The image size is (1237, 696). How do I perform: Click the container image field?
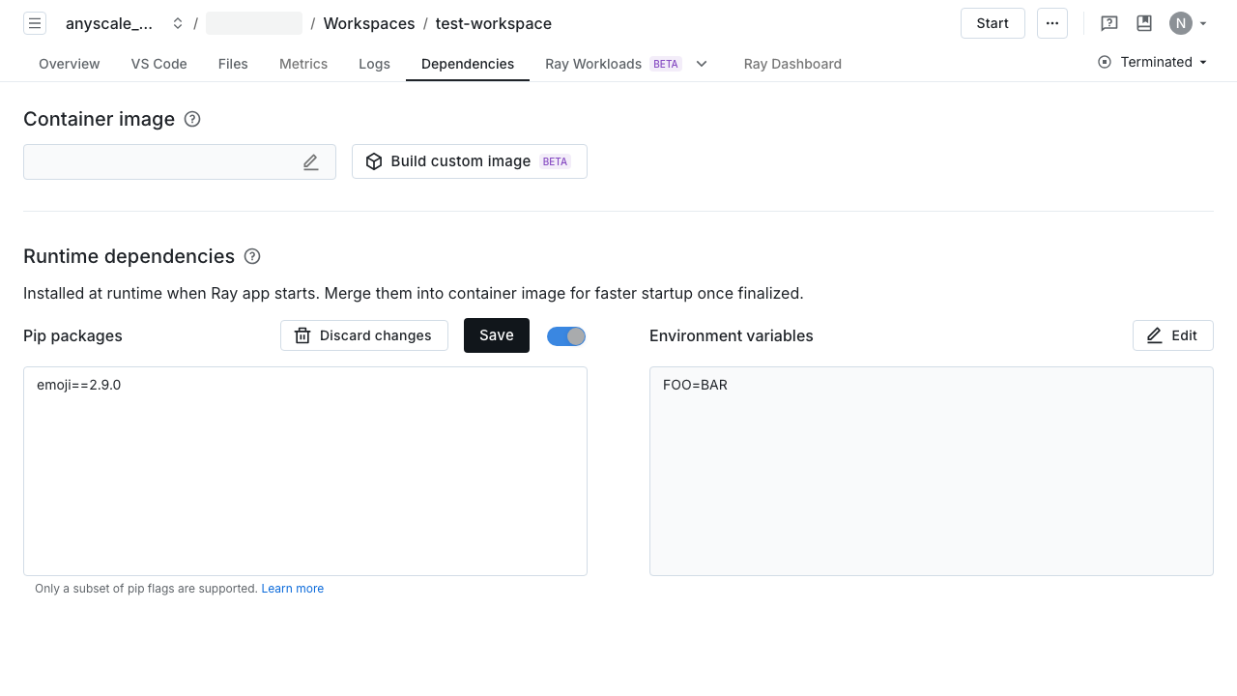(x=180, y=161)
